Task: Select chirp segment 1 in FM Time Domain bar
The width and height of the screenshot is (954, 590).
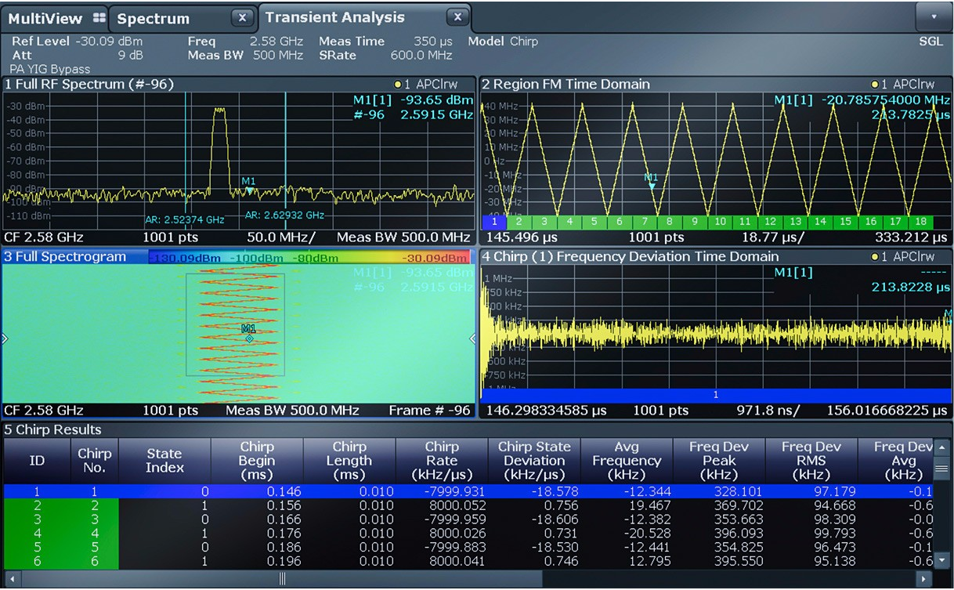Action: coord(494,222)
